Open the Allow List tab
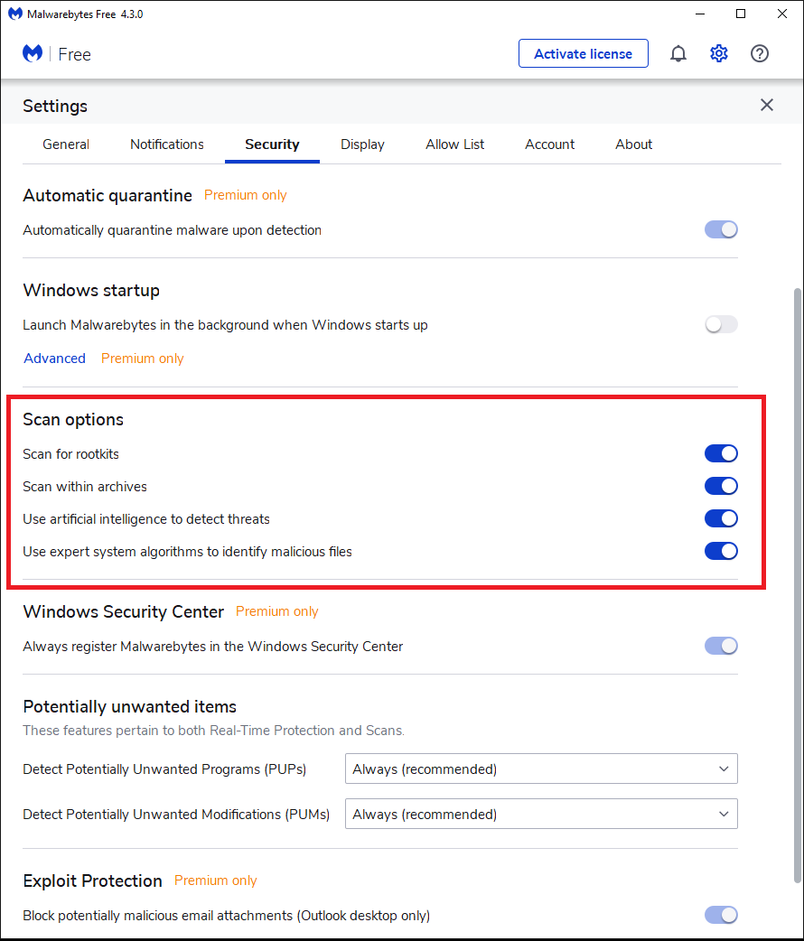This screenshot has height=941, width=804. click(455, 144)
